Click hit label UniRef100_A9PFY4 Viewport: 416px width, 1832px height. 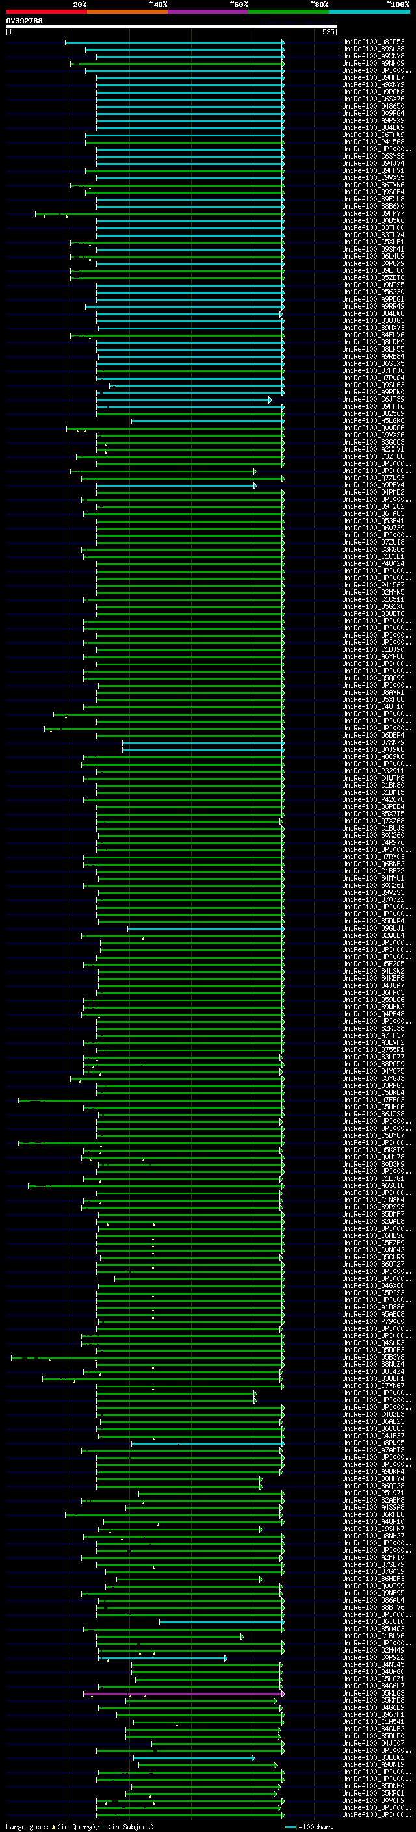point(373,485)
